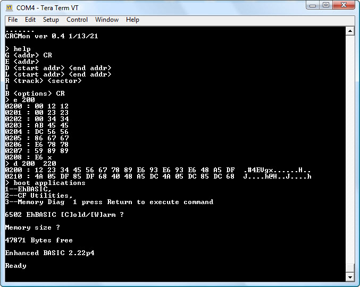Click the "Ready" prompt line in terminal
Viewport: 360px width, 287px height.
coord(16,266)
